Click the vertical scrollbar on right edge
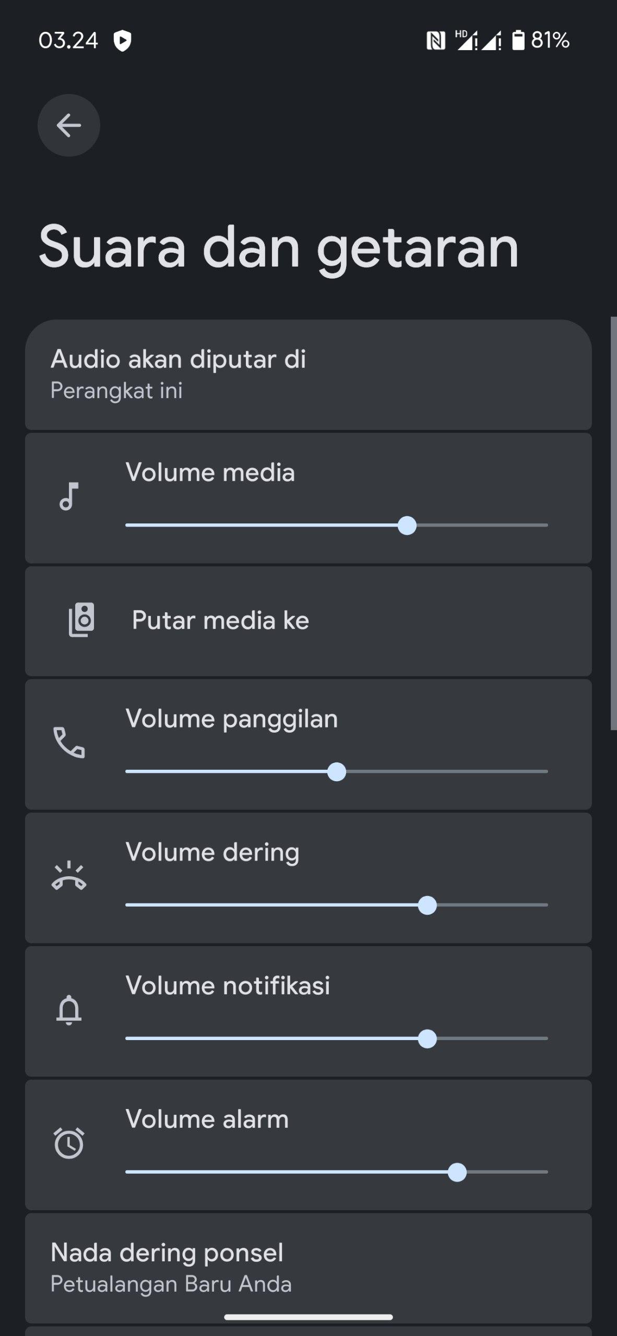The height and width of the screenshot is (1336, 617). pyautogui.click(x=613, y=523)
